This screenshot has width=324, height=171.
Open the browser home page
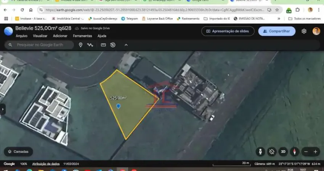(31, 10)
